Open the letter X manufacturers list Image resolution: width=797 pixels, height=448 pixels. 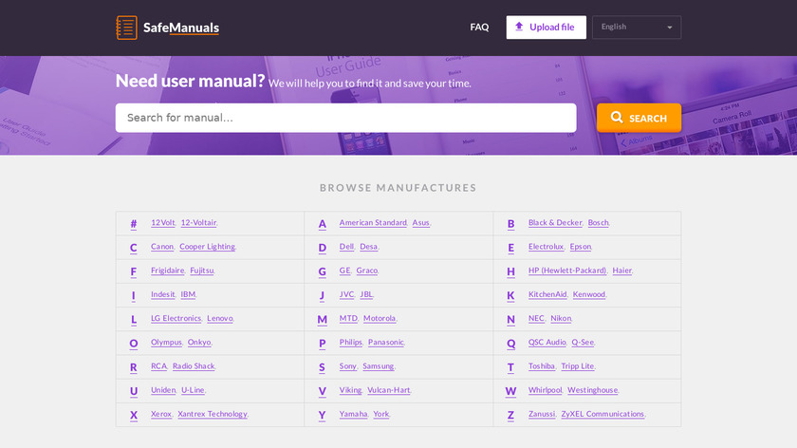[133, 415]
